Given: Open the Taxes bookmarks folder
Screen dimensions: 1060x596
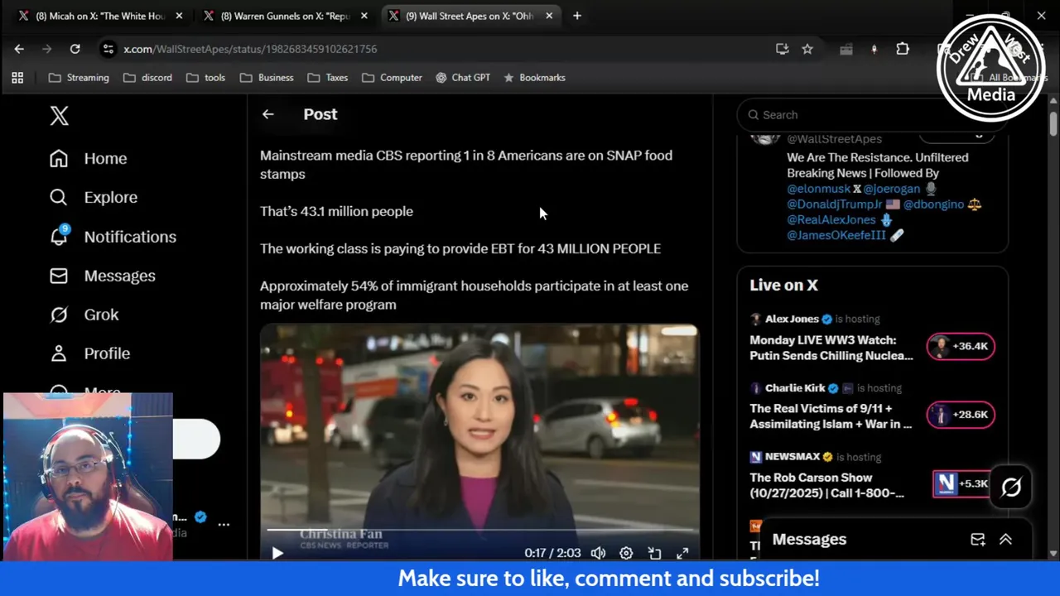Looking at the screenshot, I should [328, 78].
